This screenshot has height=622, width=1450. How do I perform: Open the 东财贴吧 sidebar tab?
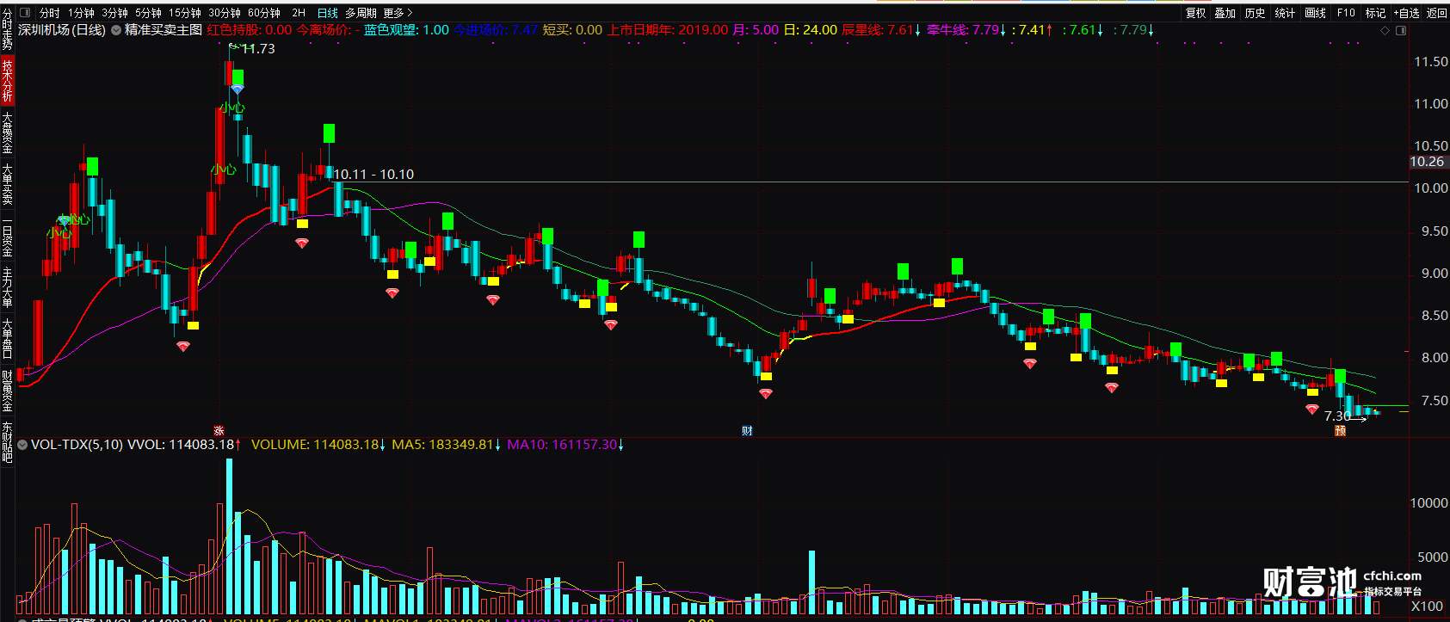[7, 443]
